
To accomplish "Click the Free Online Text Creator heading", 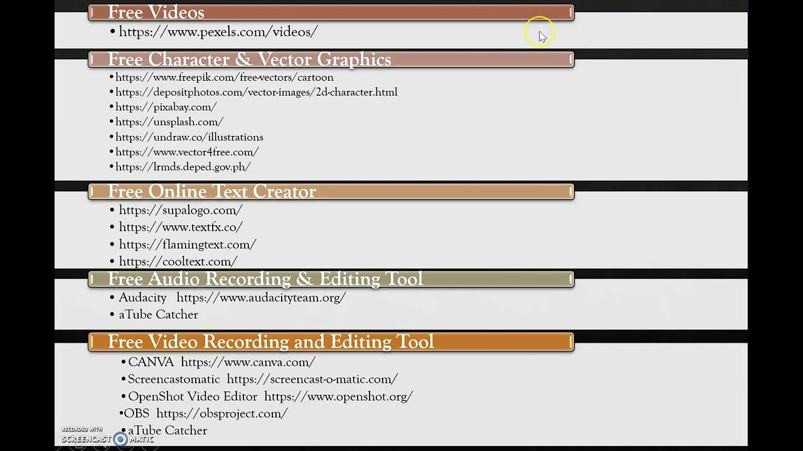I will click(331, 192).
